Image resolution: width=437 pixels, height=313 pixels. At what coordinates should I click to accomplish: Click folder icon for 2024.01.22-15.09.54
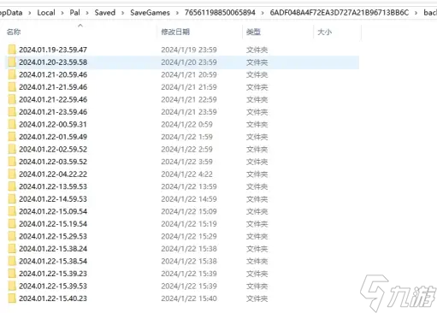[12, 211]
